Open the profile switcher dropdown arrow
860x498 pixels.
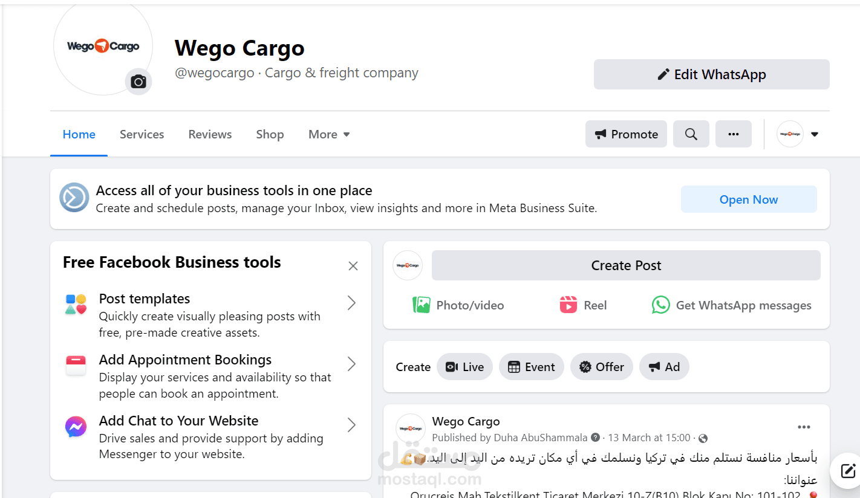pyautogui.click(x=815, y=134)
